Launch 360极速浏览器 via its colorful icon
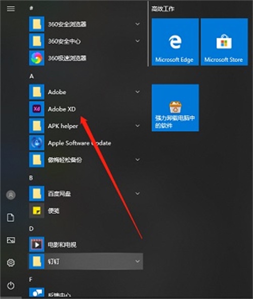The image size is (253, 299). pyautogui.click(x=37, y=58)
